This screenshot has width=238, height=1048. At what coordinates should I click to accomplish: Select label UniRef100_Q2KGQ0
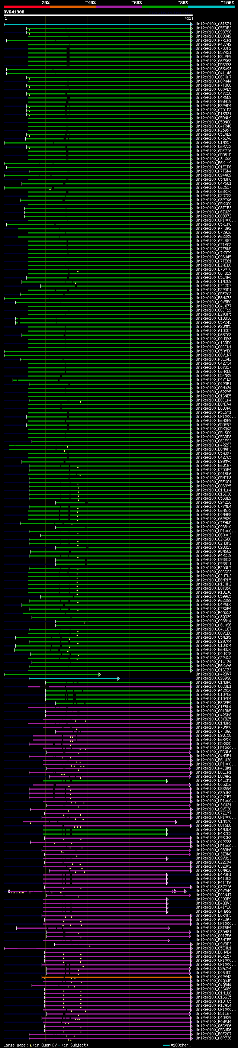point(213,539)
